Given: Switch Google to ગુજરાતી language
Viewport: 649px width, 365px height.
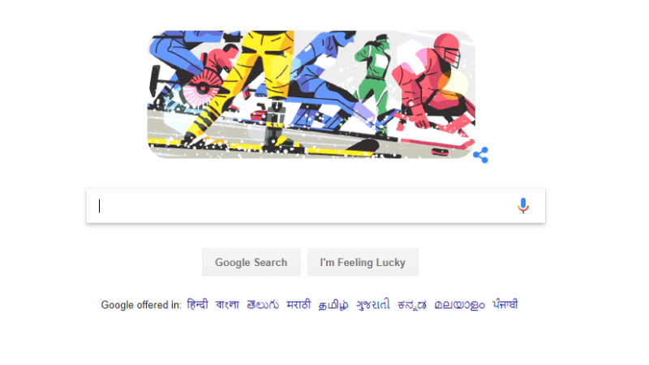Looking at the screenshot, I should click(x=373, y=305).
